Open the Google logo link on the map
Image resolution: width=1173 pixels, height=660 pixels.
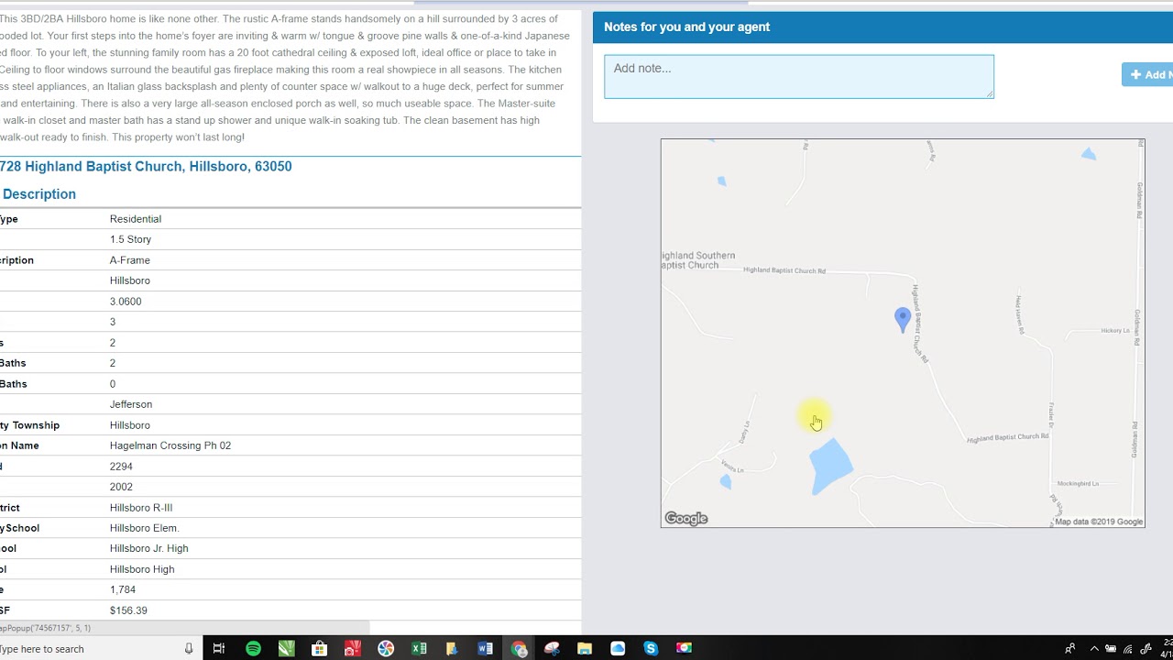[686, 519]
